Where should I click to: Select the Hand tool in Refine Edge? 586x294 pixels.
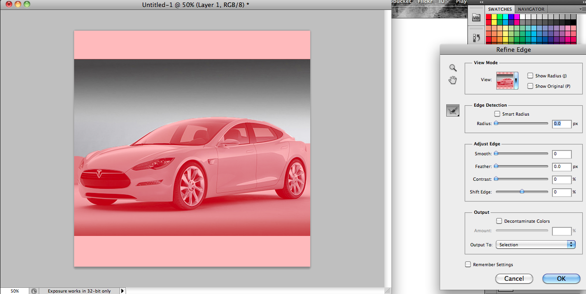coord(453,80)
